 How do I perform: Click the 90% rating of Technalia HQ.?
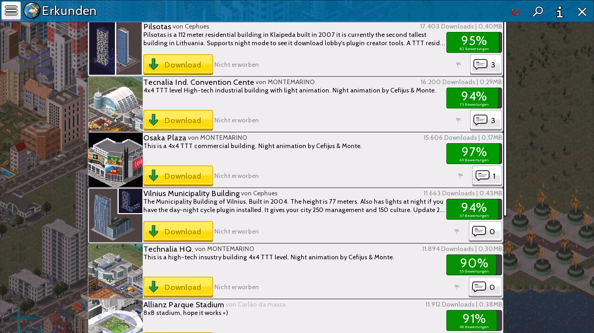(474, 265)
